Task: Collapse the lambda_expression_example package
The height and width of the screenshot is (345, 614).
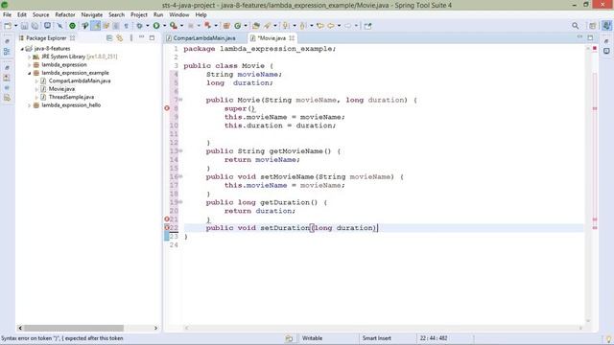Action: pos(30,73)
